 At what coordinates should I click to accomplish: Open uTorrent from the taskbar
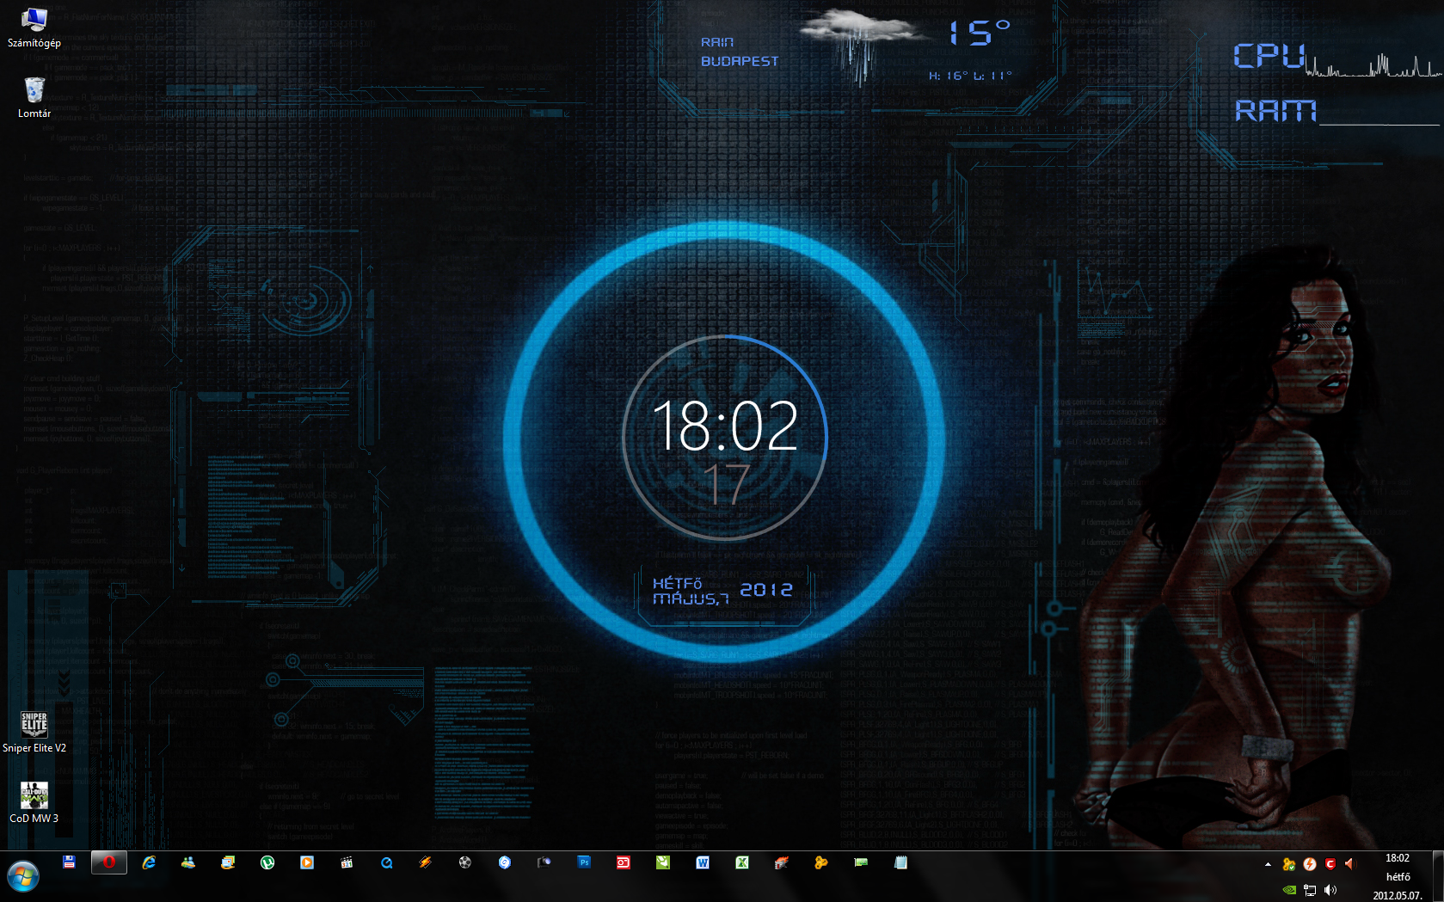[x=267, y=862]
